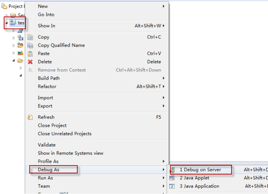
Task: Click the Debug on Server icon
Action: [172, 170]
